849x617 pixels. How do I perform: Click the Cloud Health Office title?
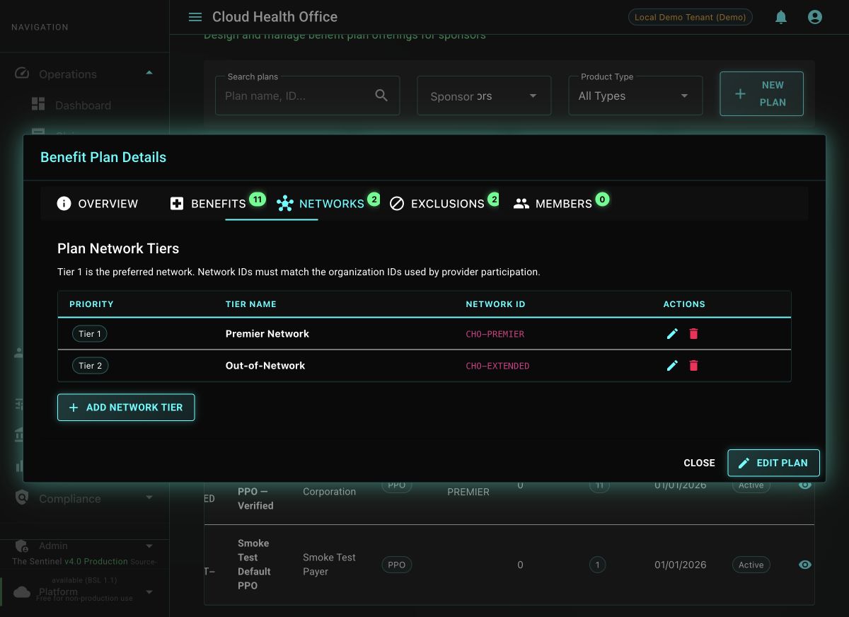tap(275, 17)
